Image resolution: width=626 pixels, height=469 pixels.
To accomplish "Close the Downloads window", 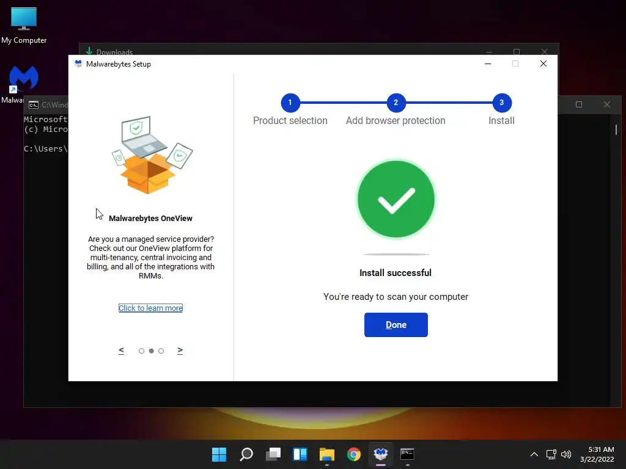I will pos(544,52).
